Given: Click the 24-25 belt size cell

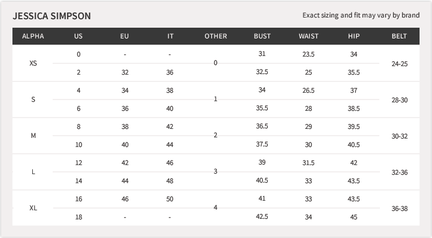Looking at the screenshot, I should pyautogui.click(x=399, y=63).
